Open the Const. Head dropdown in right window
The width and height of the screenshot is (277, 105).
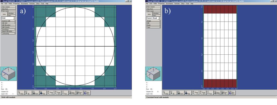click(159, 18)
